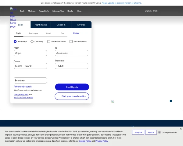Click the Origin input field
Image resolution: width=183 pixels, height=146 pixels.
click(30, 53)
